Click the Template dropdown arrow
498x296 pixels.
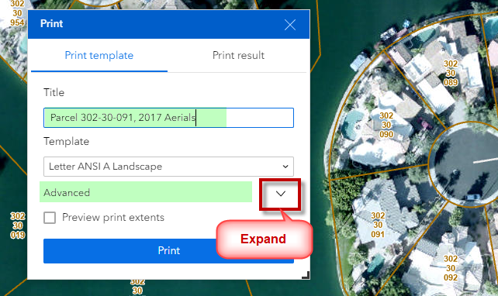click(x=285, y=167)
